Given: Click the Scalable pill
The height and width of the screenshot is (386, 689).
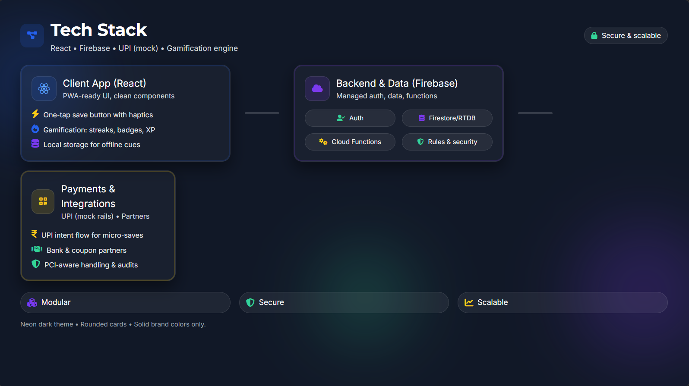Looking at the screenshot, I should [563, 303].
